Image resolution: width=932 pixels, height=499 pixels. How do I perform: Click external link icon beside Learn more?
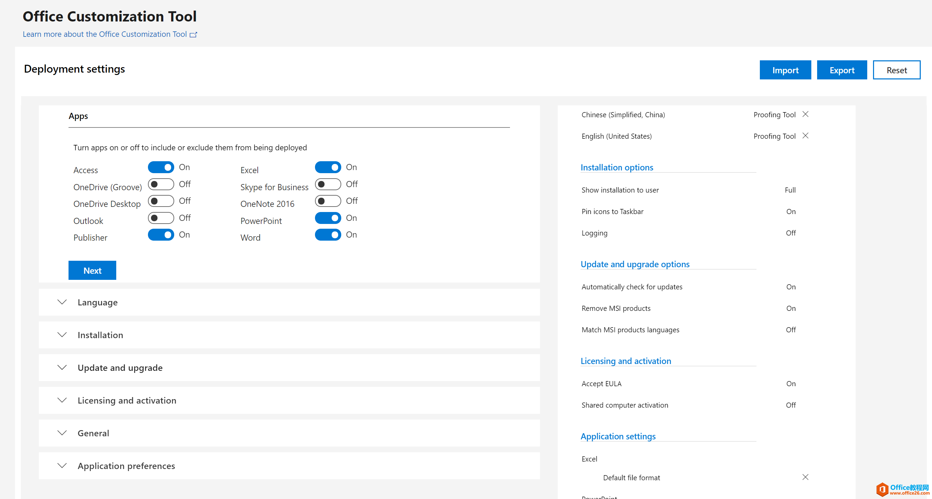pos(193,35)
